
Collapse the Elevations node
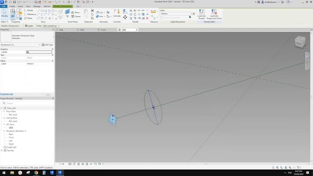point(4,131)
